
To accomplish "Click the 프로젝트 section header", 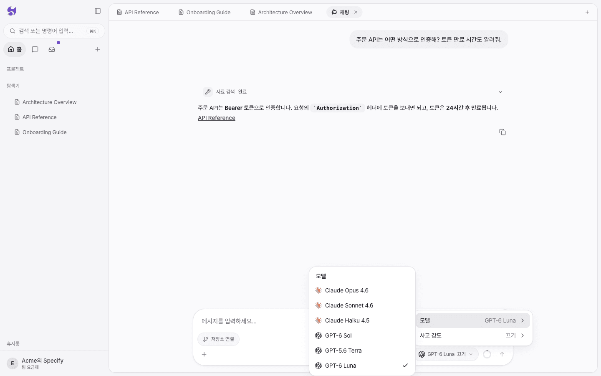I will tap(15, 69).
